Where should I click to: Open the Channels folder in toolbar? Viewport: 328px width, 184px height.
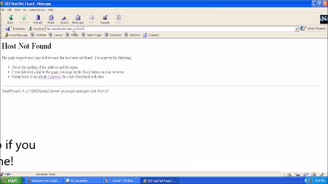[x=151, y=35]
